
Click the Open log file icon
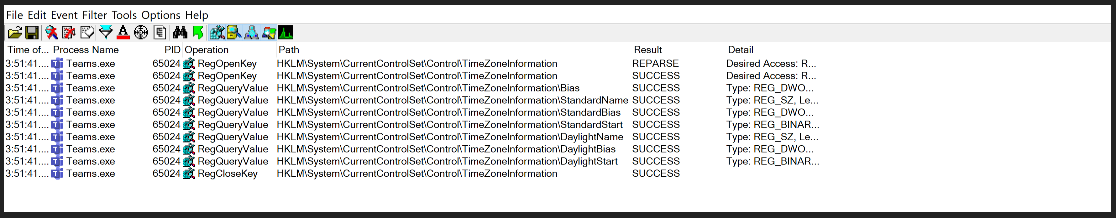pyautogui.click(x=14, y=33)
